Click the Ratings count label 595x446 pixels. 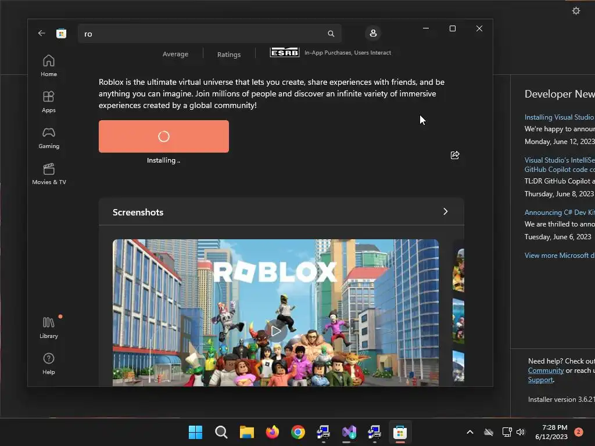tap(229, 54)
